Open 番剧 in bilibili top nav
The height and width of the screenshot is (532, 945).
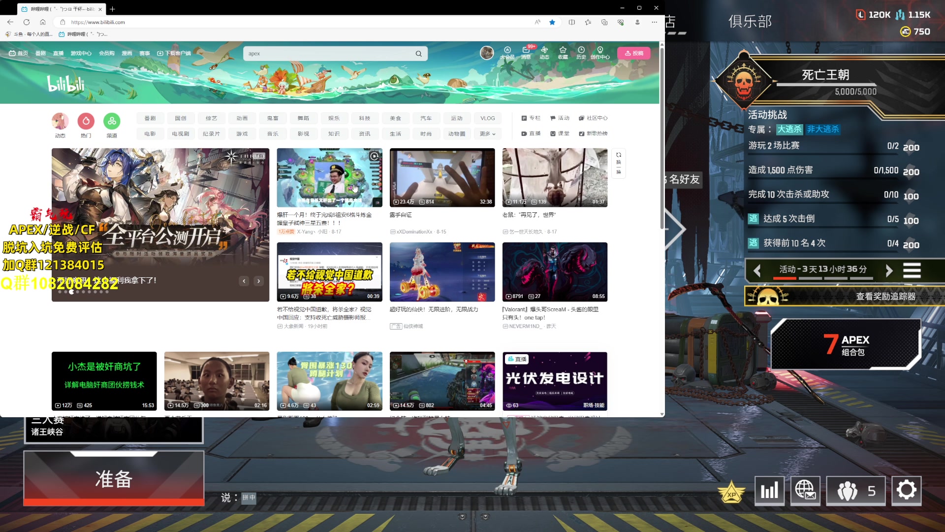coord(40,53)
